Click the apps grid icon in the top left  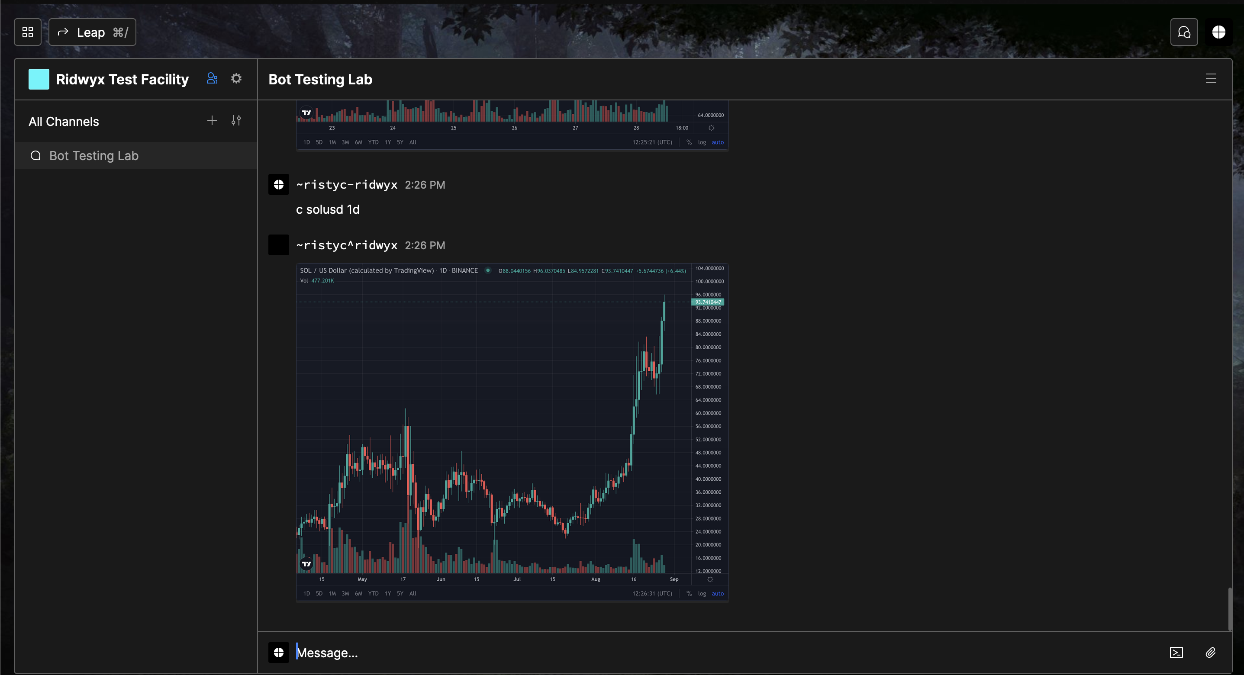[x=27, y=32]
